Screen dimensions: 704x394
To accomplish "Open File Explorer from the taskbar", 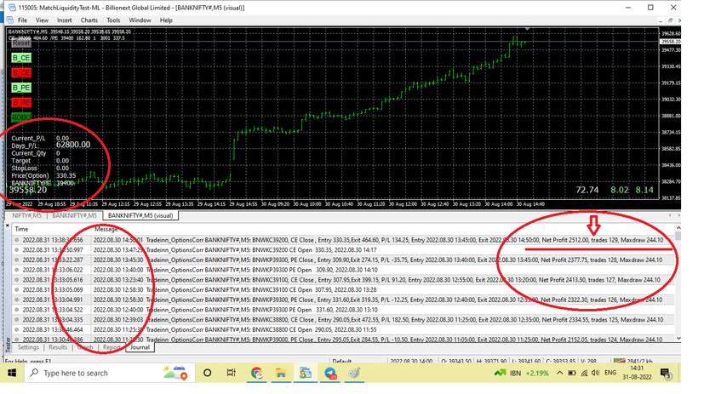I will (x=281, y=373).
